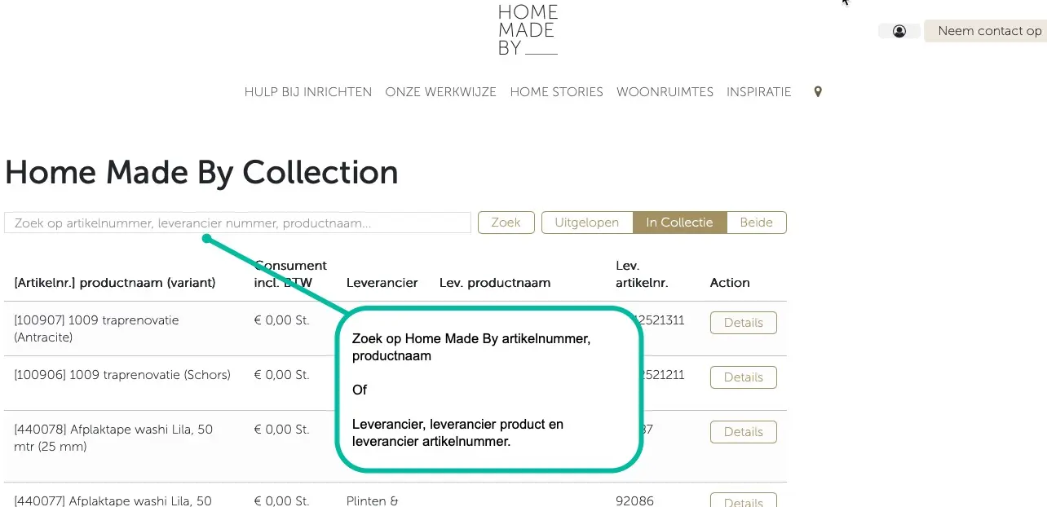This screenshot has width=1047, height=507.
Task: Go to Home Stories
Action: tap(557, 92)
